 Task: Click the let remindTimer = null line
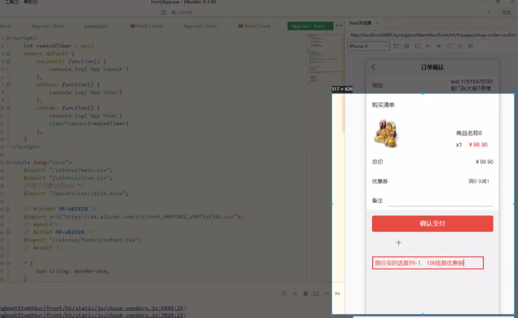coord(59,46)
